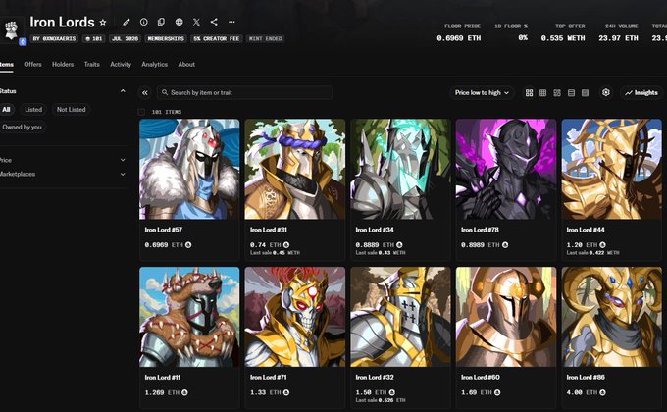Open the About tab
Viewport: 667px width, 412px height.
click(x=186, y=65)
